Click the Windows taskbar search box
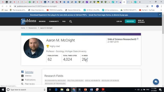The height and width of the screenshot is (92, 164). pos(26,90)
